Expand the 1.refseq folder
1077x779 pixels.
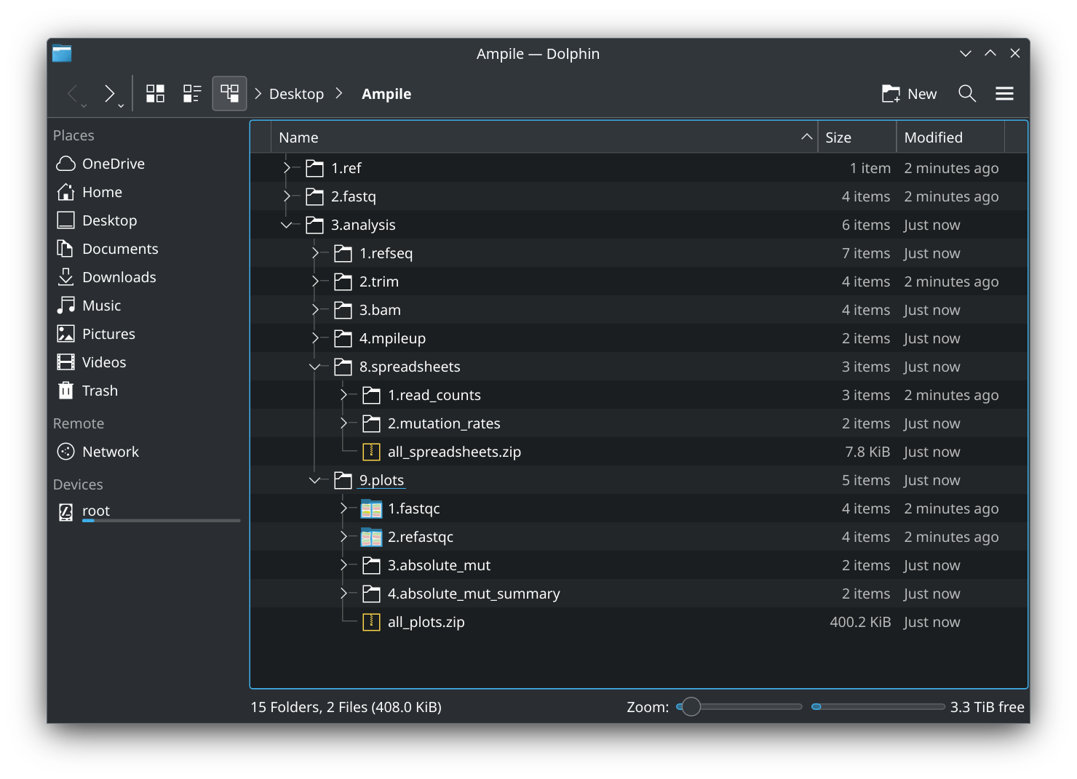(x=315, y=253)
